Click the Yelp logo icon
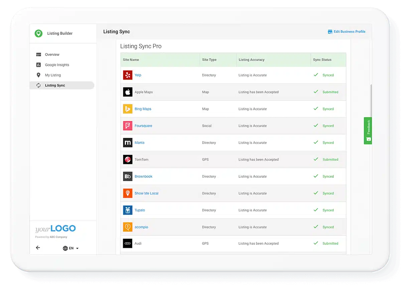The height and width of the screenshot is (295, 401). click(128, 75)
